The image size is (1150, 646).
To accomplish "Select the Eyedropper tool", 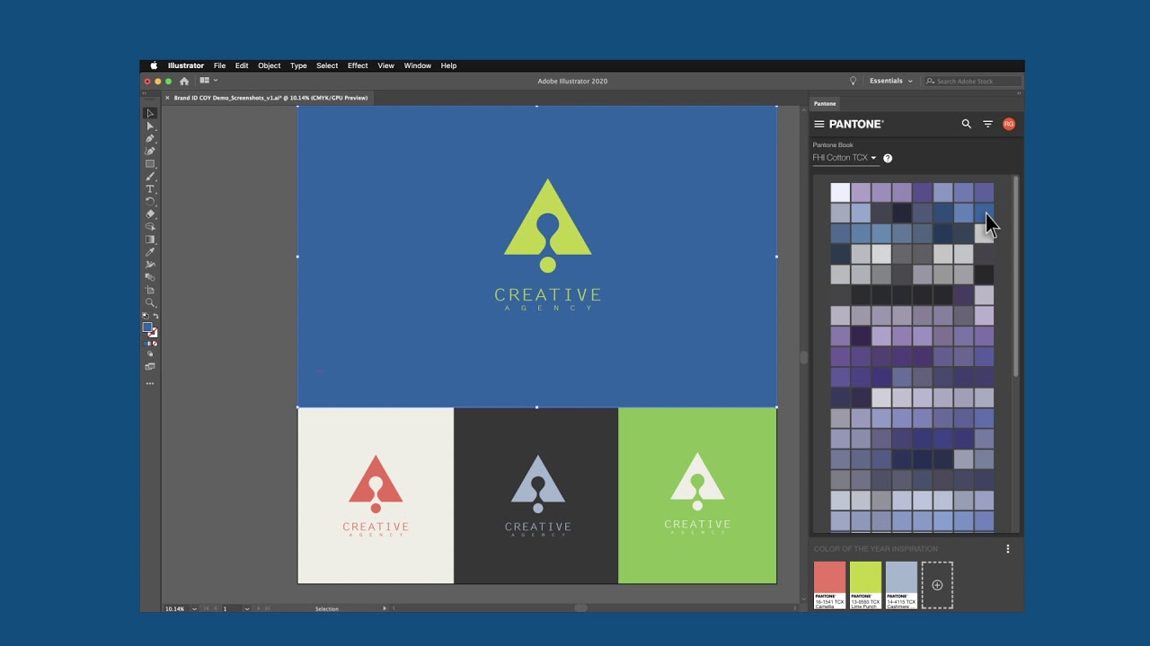I will pos(150,252).
